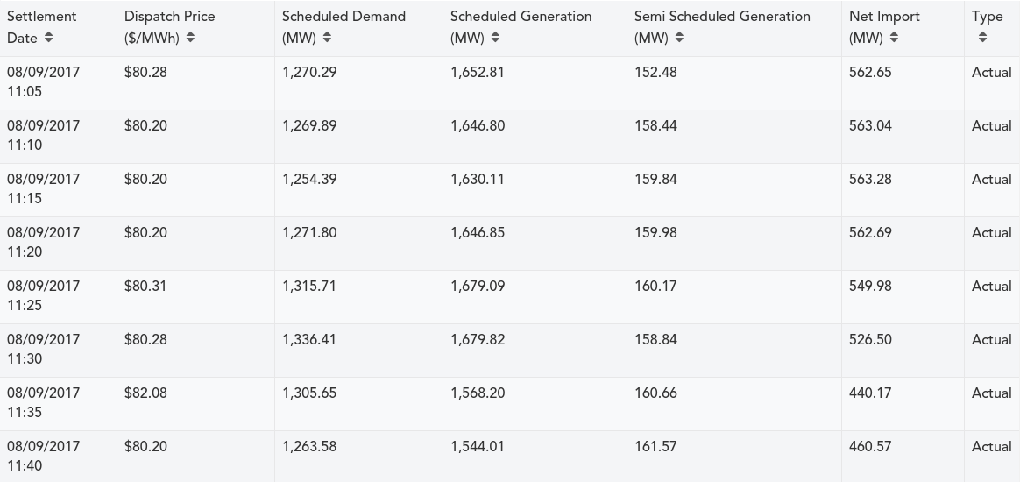Viewport: 1020px width, 482px height.
Task: Click the Settlement Date column header text
Action: [x=41, y=17]
